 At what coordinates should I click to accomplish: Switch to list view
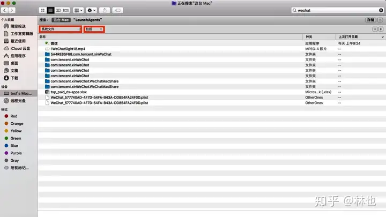click(50, 10)
